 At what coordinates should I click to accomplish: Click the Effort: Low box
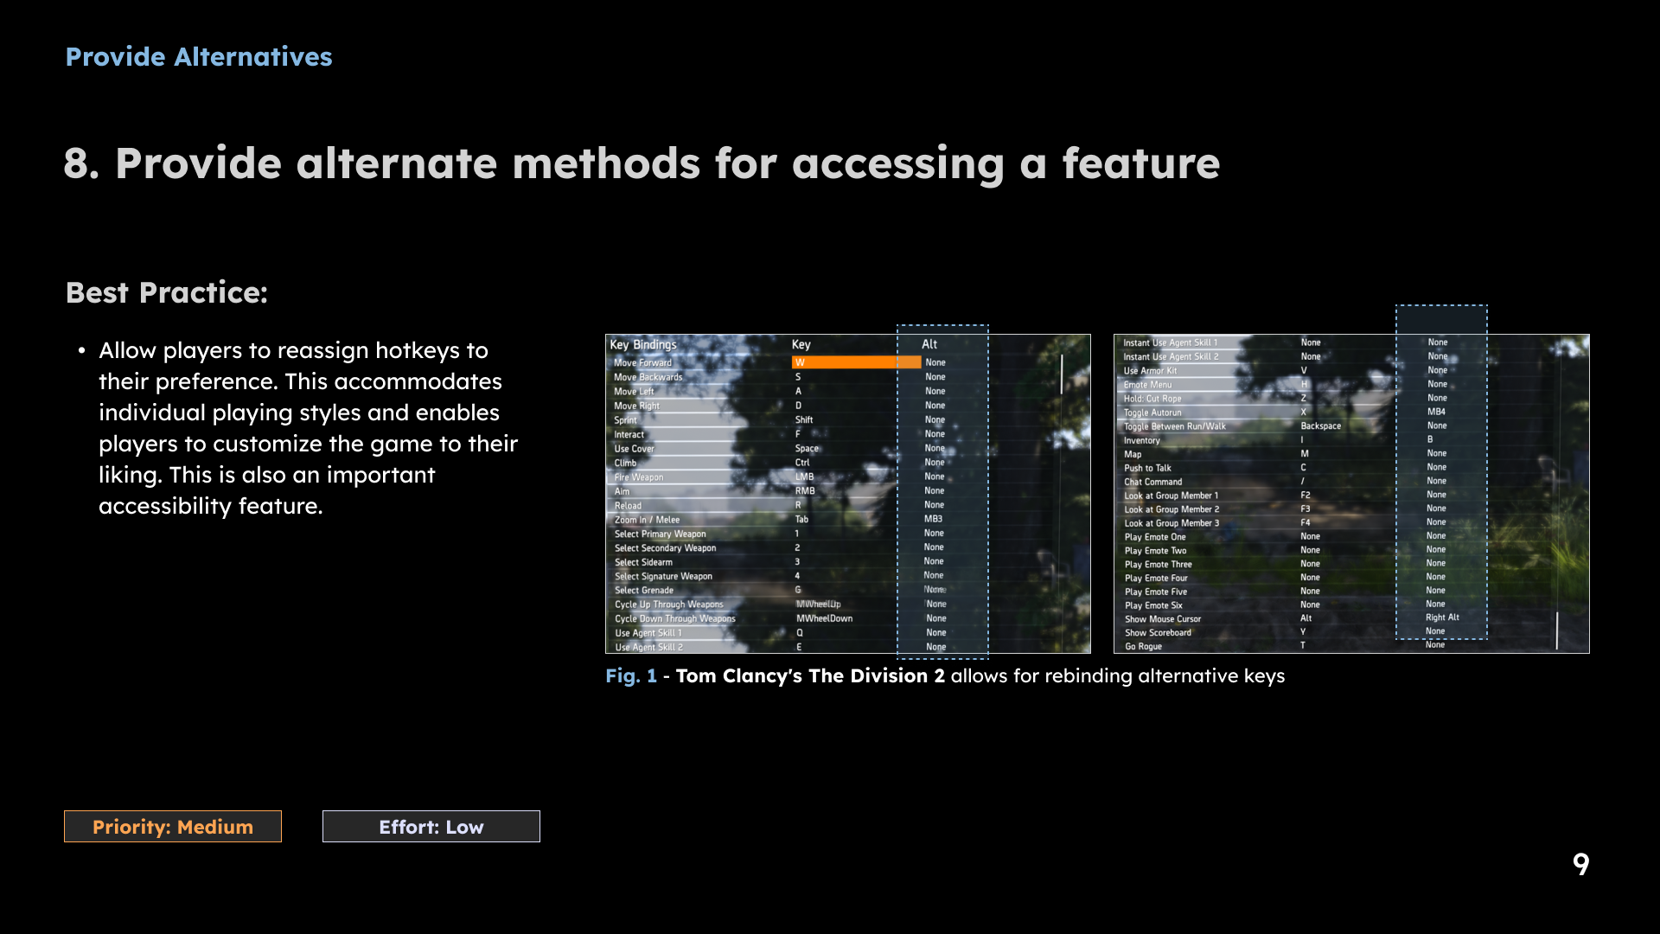[x=431, y=826]
